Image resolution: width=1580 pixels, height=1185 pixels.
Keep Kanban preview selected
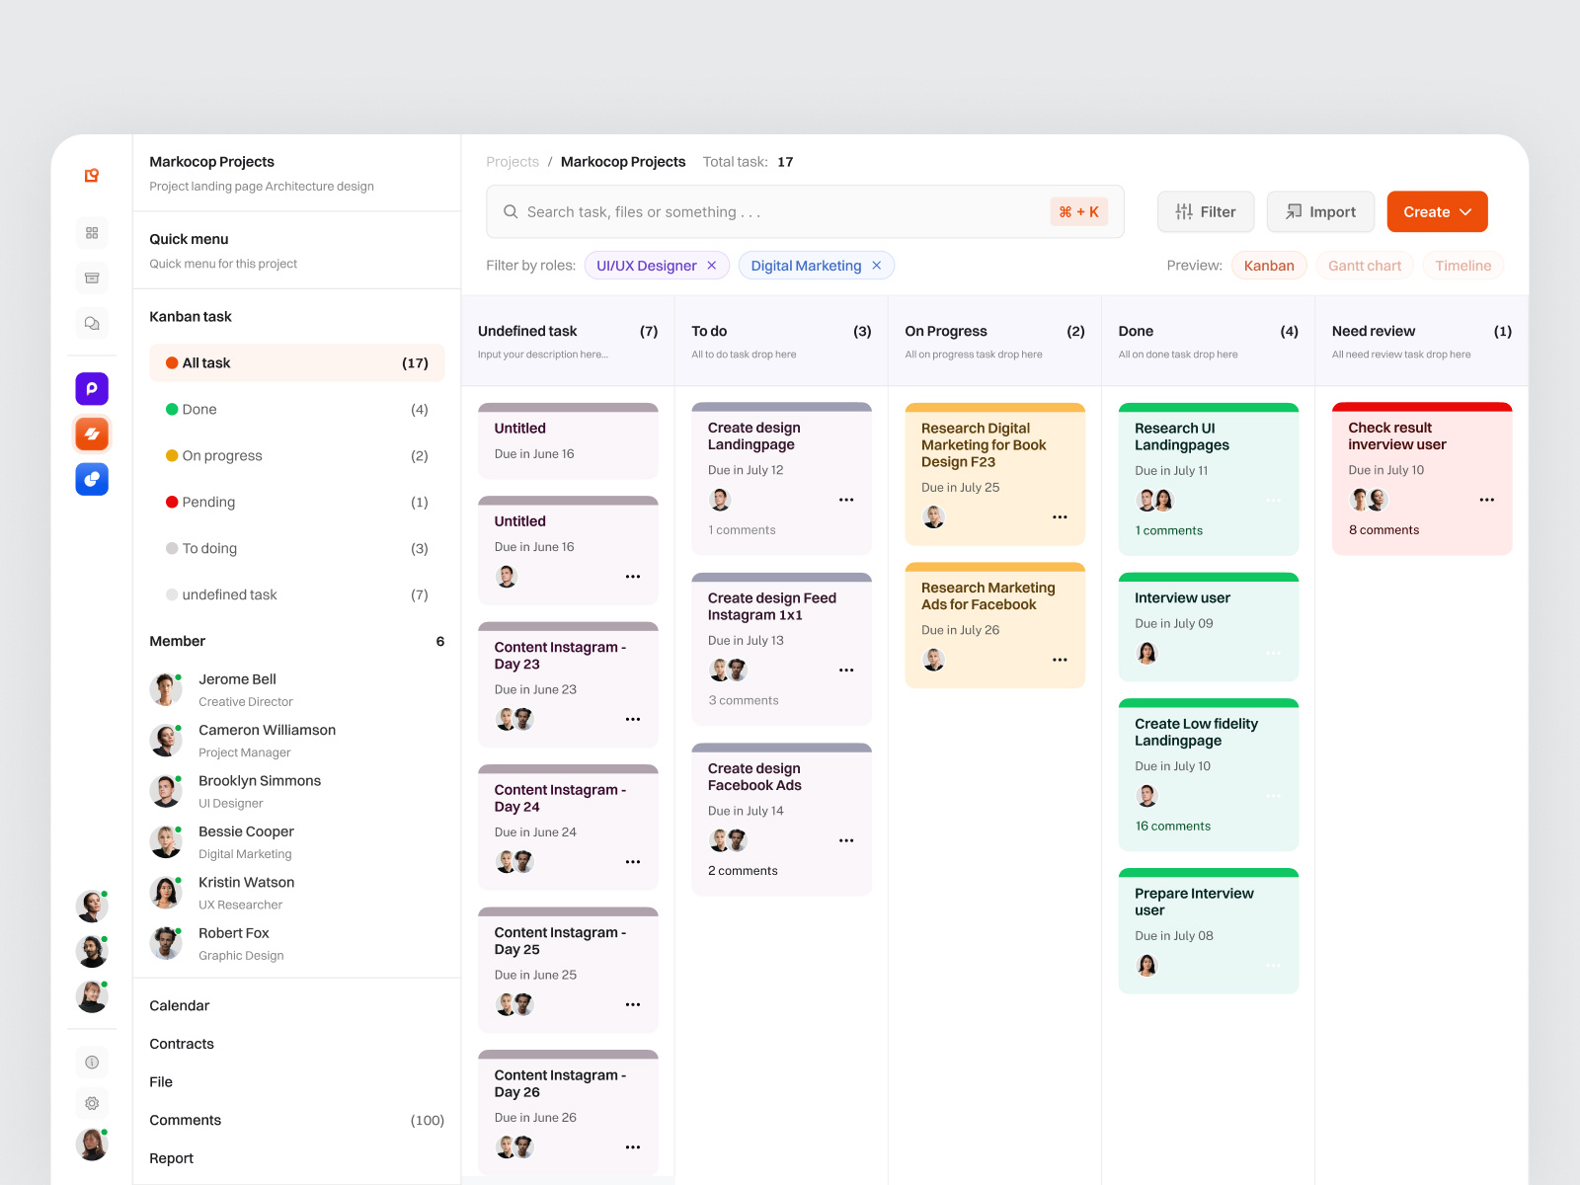click(1268, 265)
